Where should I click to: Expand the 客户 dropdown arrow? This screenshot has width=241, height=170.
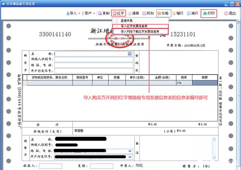pyautogui.click(x=94, y=13)
